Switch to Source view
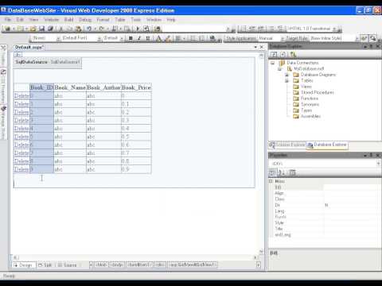Viewport: 382px width, 286px height. 67,265
